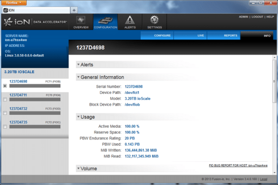This screenshot has height=185, width=278.
Task: Click the FCT1 (FIOB) label
Action: point(53,82)
